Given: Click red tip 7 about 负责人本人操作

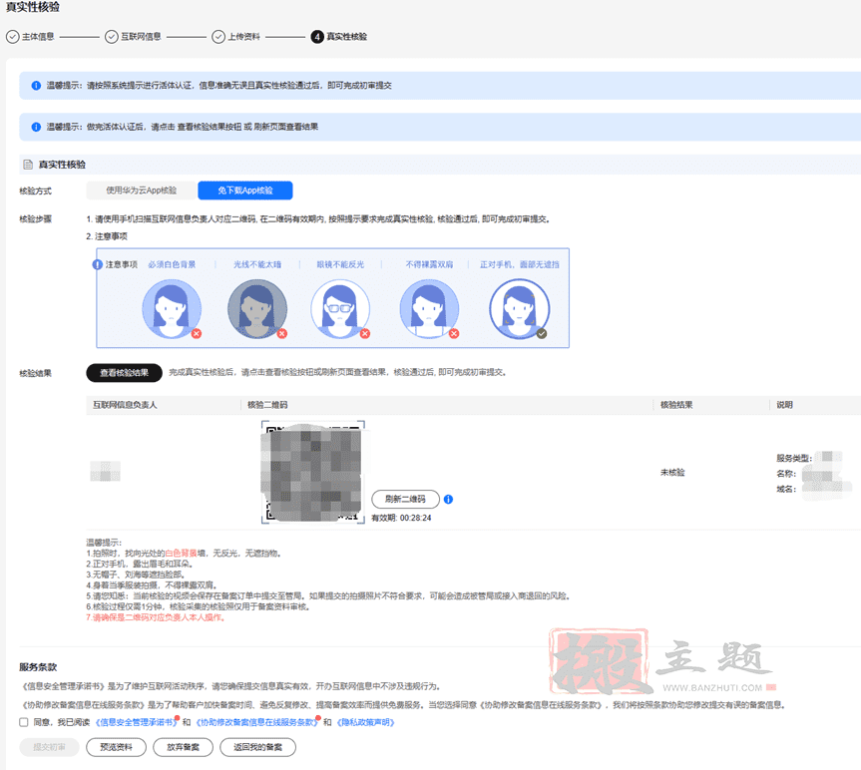Looking at the screenshot, I should click(x=156, y=618).
